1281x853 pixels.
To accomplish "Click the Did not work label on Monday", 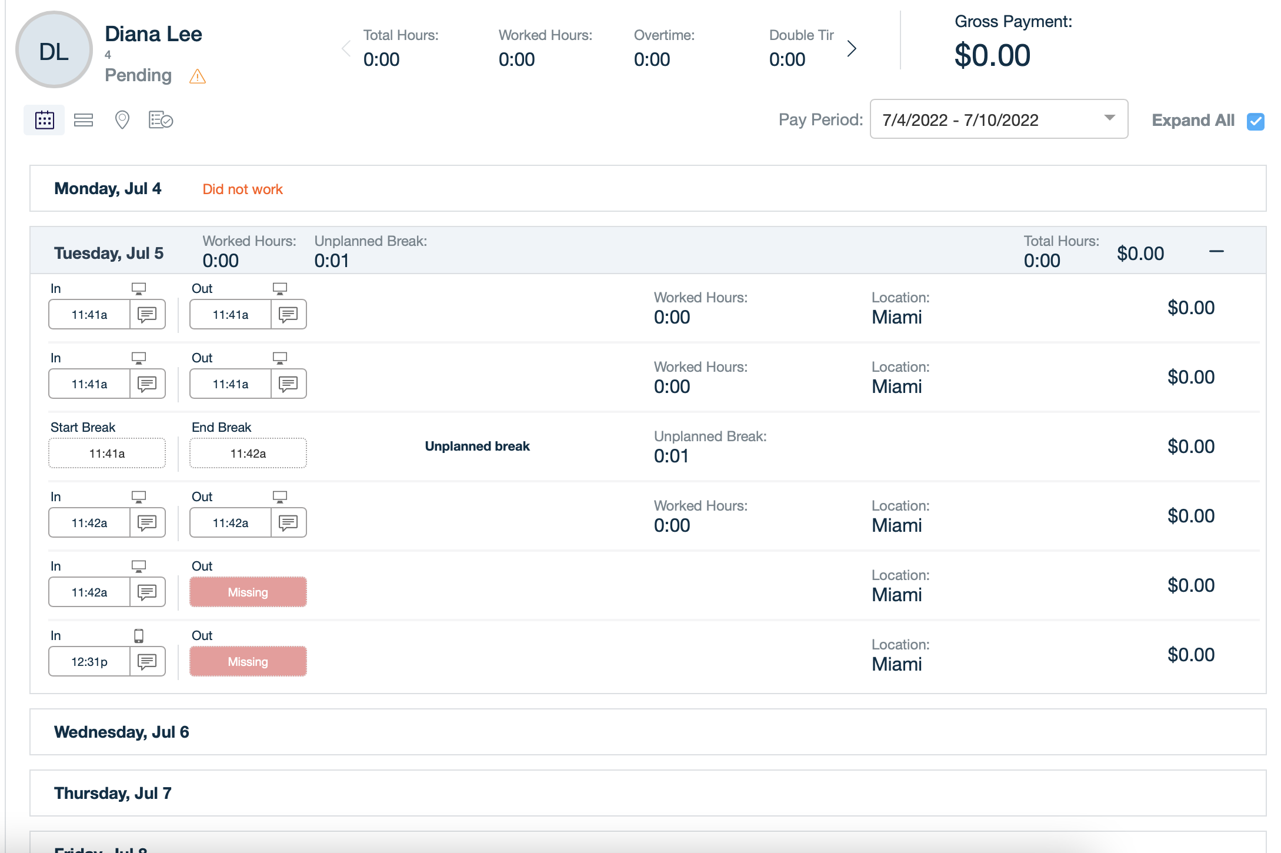I will [x=242, y=189].
